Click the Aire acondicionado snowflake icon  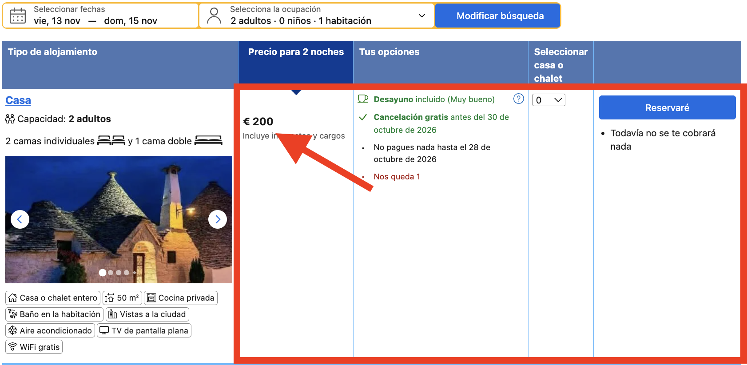tap(13, 330)
